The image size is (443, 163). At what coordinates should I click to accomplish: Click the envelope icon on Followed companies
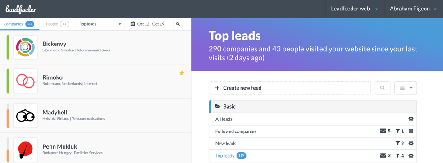(x=383, y=131)
